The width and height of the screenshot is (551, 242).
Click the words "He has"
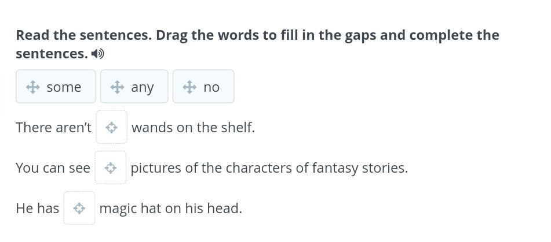click(38, 209)
